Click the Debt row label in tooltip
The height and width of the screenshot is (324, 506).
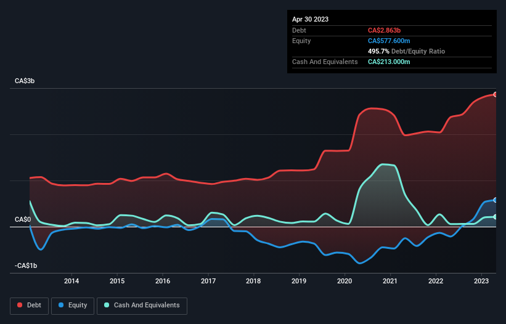tap(299, 30)
